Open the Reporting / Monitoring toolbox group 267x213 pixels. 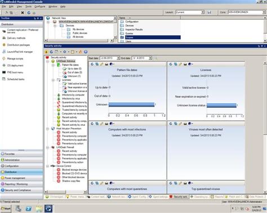pos(21,184)
